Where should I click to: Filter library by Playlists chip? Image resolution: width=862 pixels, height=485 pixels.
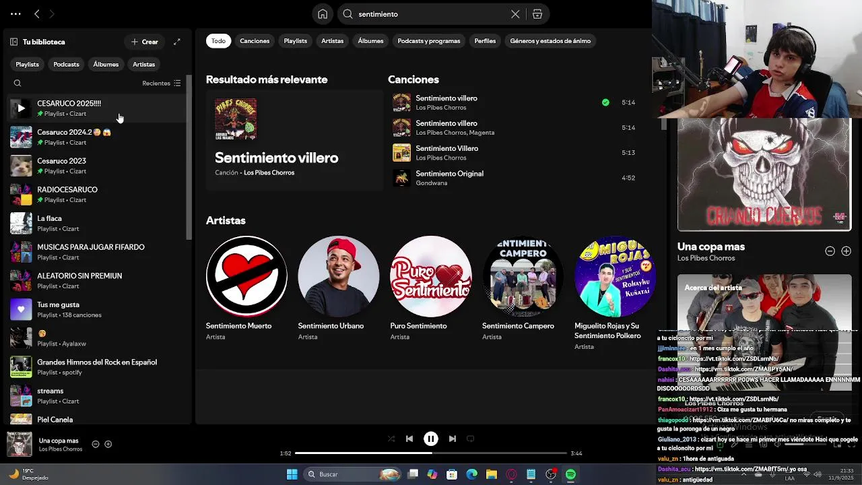tap(28, 65)
